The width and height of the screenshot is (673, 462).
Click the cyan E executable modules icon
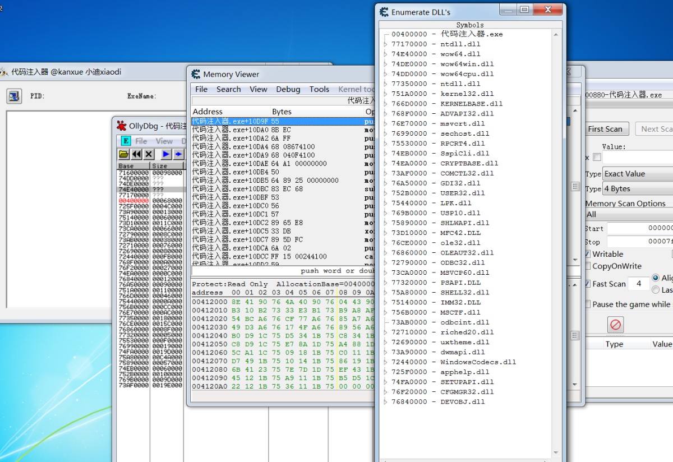[126, 141]
